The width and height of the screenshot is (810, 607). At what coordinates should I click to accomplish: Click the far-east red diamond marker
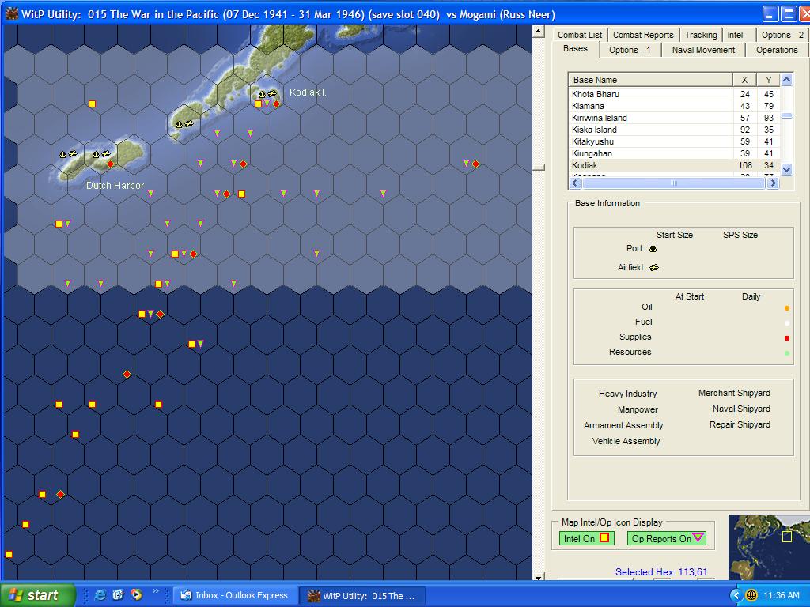click(x=475, y=164)
